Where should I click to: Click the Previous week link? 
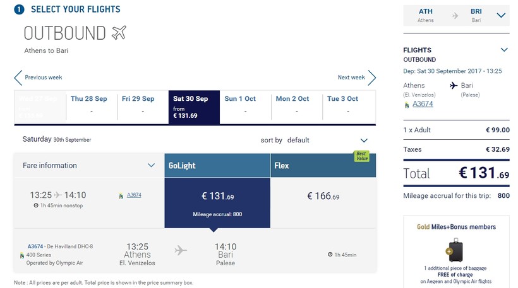(x=43, y=78)
